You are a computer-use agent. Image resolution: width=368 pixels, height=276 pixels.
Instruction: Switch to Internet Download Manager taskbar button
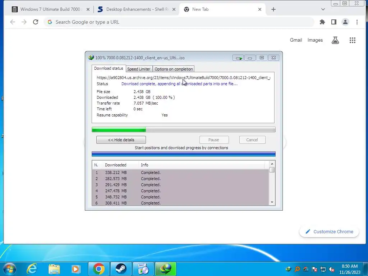(166, 269)
